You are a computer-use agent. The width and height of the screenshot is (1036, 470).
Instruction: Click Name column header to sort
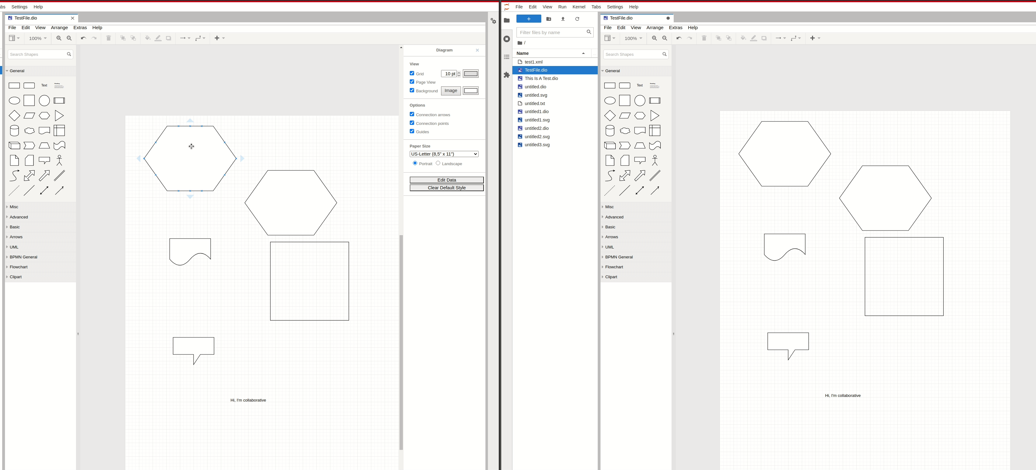[551, 53]
